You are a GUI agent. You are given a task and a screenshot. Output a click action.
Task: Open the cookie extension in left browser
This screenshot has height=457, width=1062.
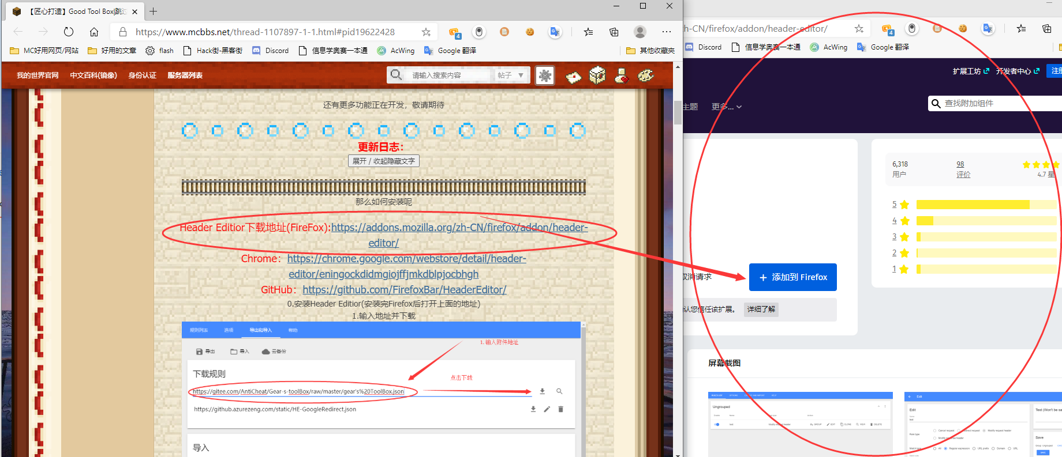pyautogui.click(x=529, y=32)
